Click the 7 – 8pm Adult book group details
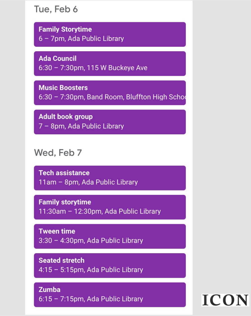Screen dimensions: 251x316 81,126
